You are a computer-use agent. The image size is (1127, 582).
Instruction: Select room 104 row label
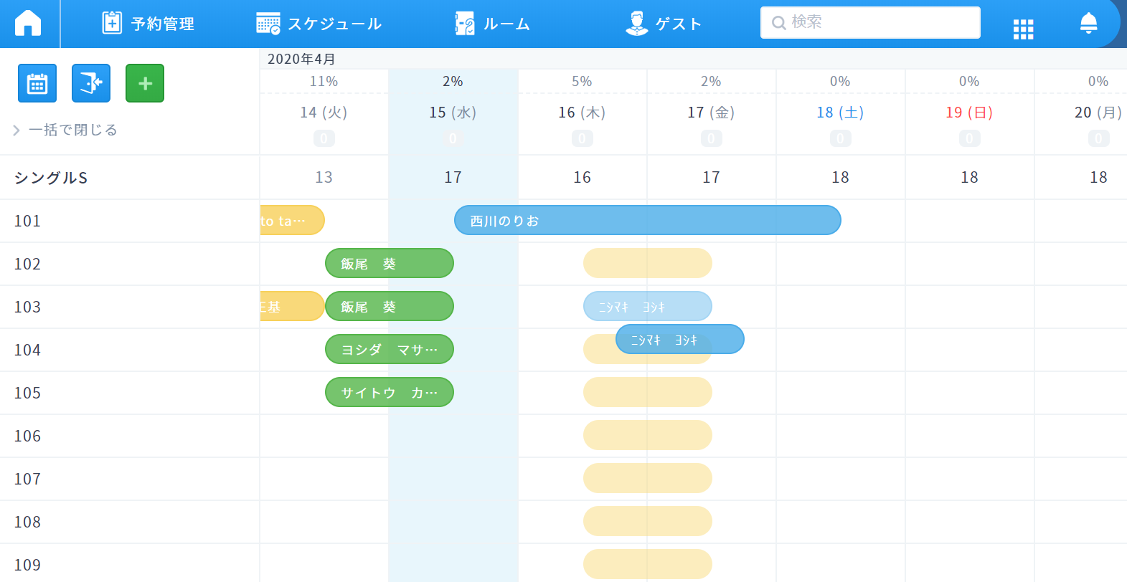tap(27, 350)
